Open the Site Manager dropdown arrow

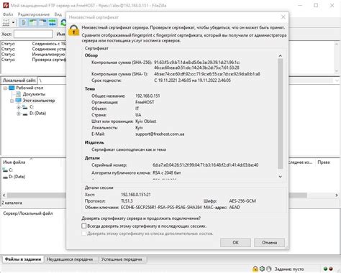pos(13,23)
